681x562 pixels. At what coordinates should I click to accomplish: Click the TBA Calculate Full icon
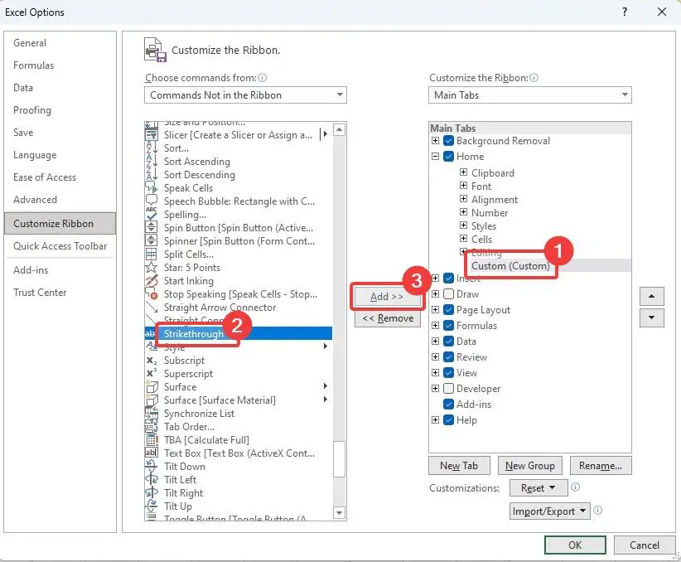151,440
